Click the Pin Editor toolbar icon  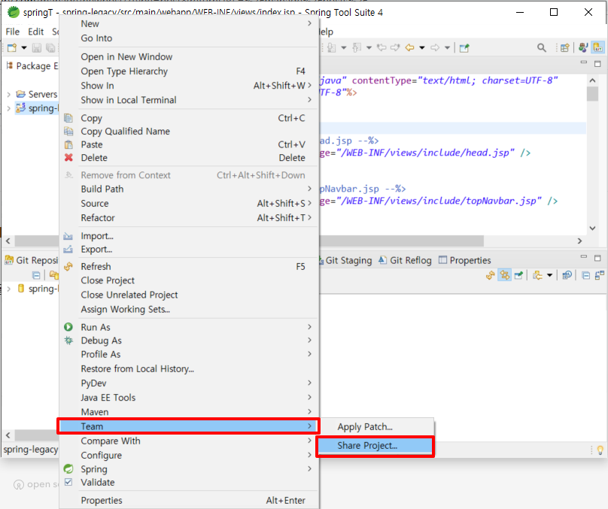click(464, 47)
